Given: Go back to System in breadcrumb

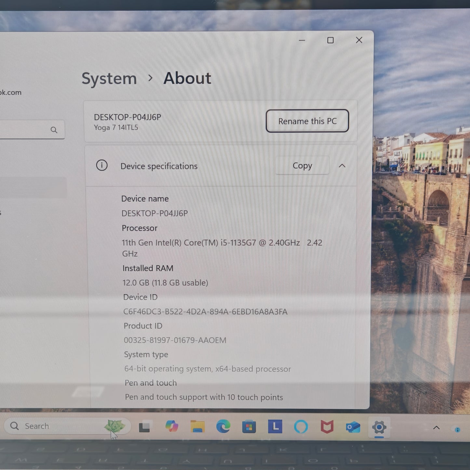Looking at the screenshot, I should pyautogui.click(x=109, y=79).
